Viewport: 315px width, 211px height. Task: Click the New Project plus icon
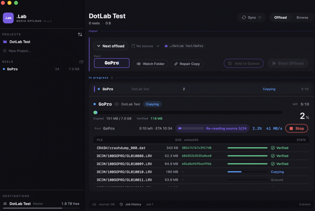(x=5, y=51)
